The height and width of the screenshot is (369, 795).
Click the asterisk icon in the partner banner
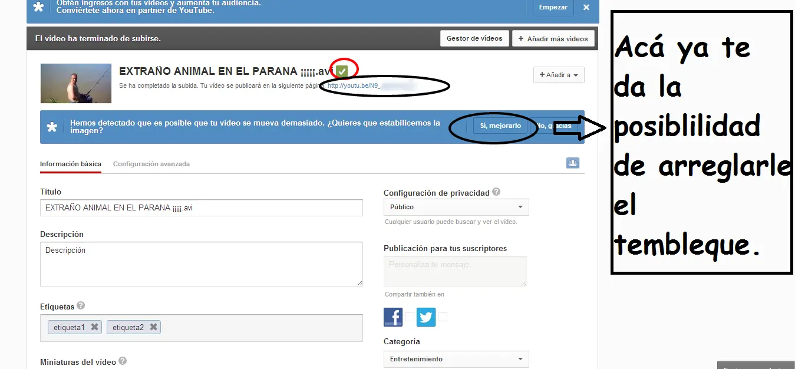pyautogui.click(x=38, y=8)
